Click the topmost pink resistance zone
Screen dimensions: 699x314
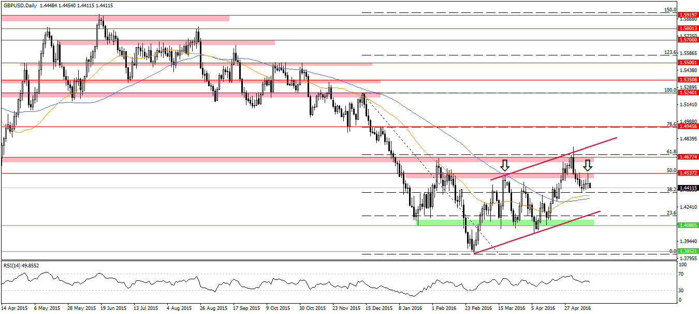coord(115,18)
